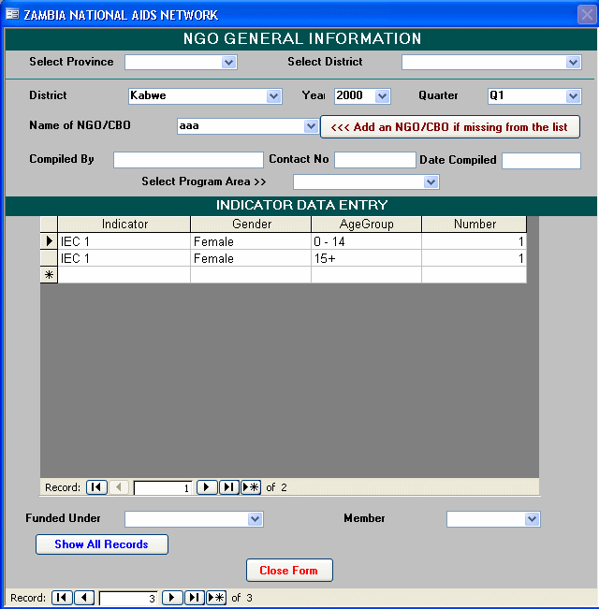Click Female cell in the 0 - 14 row
This screenshot has width=599, height=609.
251,241
